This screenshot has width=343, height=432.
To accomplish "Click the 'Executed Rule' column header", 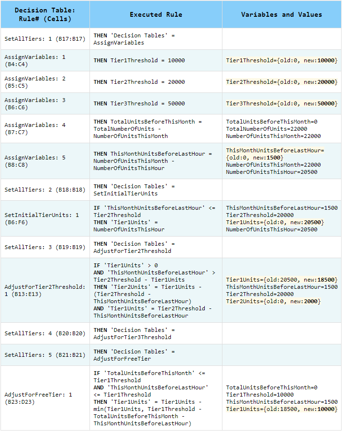I will (155, 14).
